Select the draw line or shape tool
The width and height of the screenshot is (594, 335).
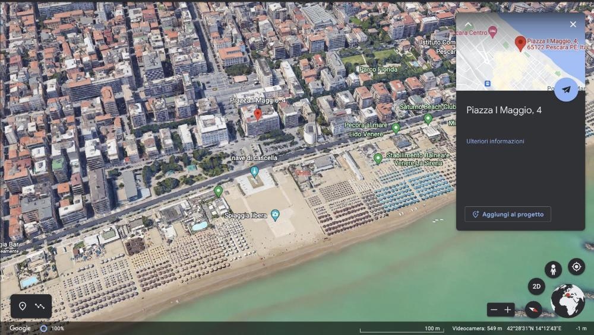[x=40, y=306]
